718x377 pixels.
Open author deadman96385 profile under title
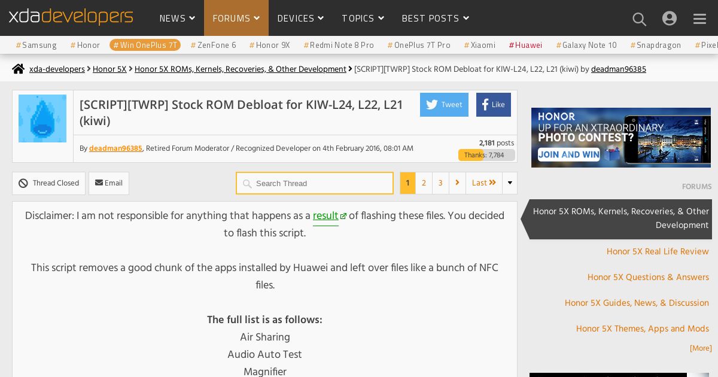click(x=115, y=148)
